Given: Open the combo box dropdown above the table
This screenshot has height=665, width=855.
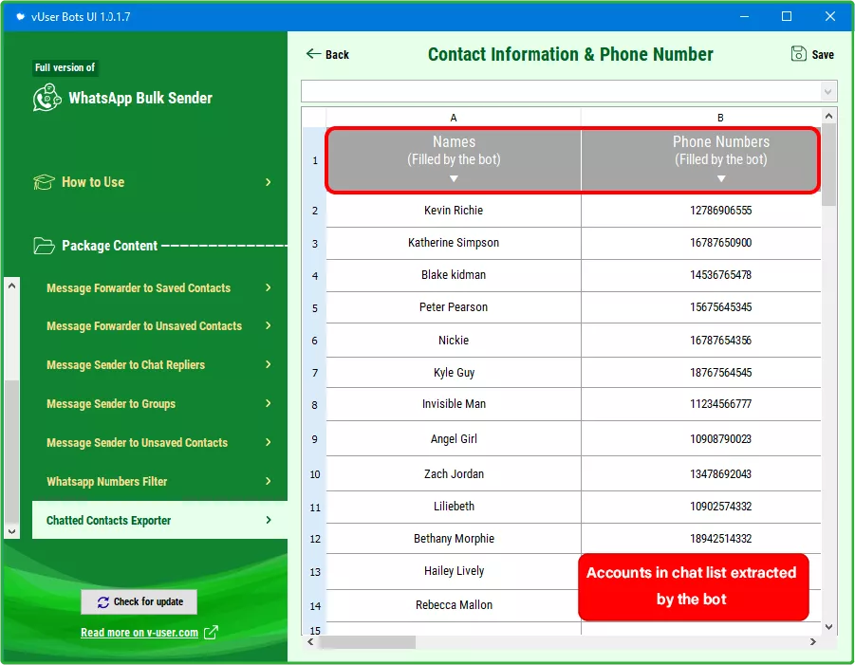Looking at the screenshot, I should click(x=828, y=91).
